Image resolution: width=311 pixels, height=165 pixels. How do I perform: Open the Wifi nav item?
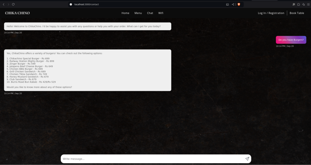[161, 13]
